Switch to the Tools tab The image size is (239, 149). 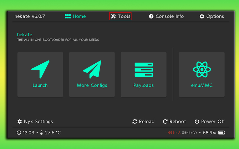point(121,16)
